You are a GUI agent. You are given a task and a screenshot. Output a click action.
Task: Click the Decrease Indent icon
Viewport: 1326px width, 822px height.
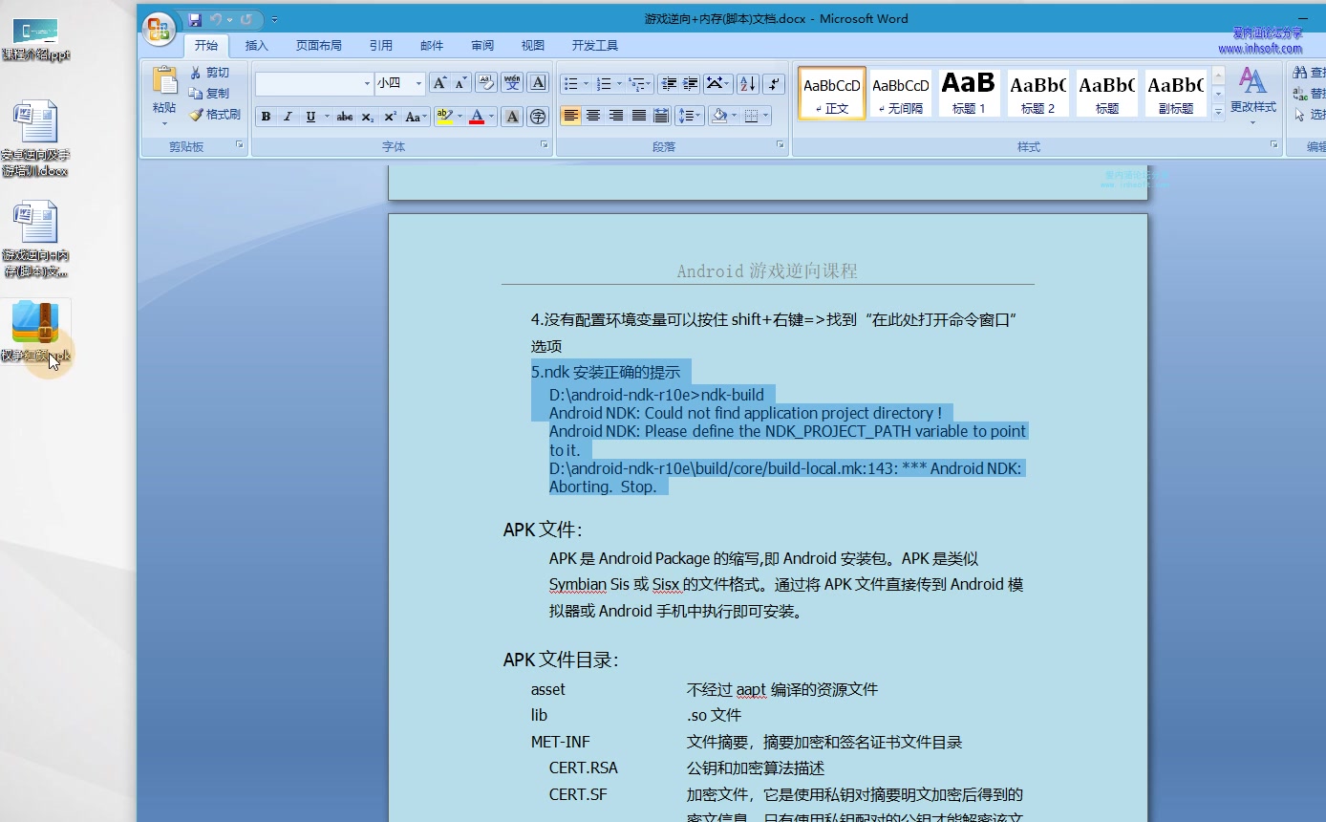669,83
